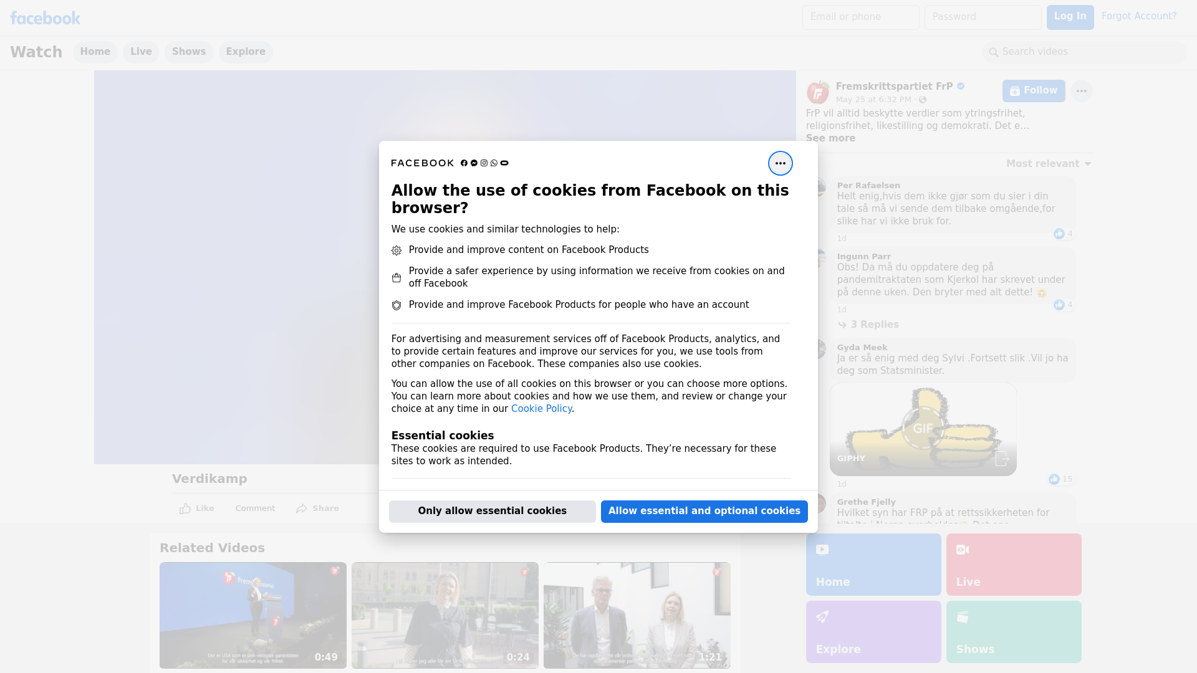Click Ingunn Parr's commenter name
This screenshot has width=1197, height=673.
click(863, 257)
